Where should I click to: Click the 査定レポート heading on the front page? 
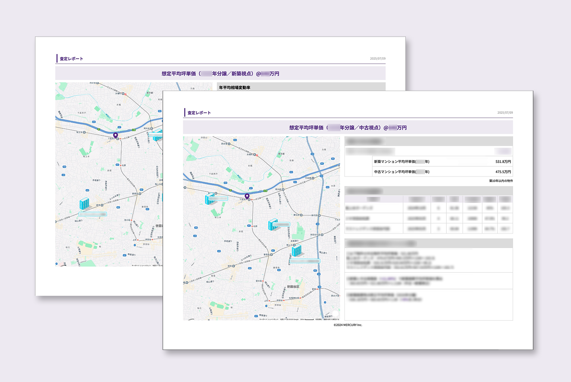(199, 113)
